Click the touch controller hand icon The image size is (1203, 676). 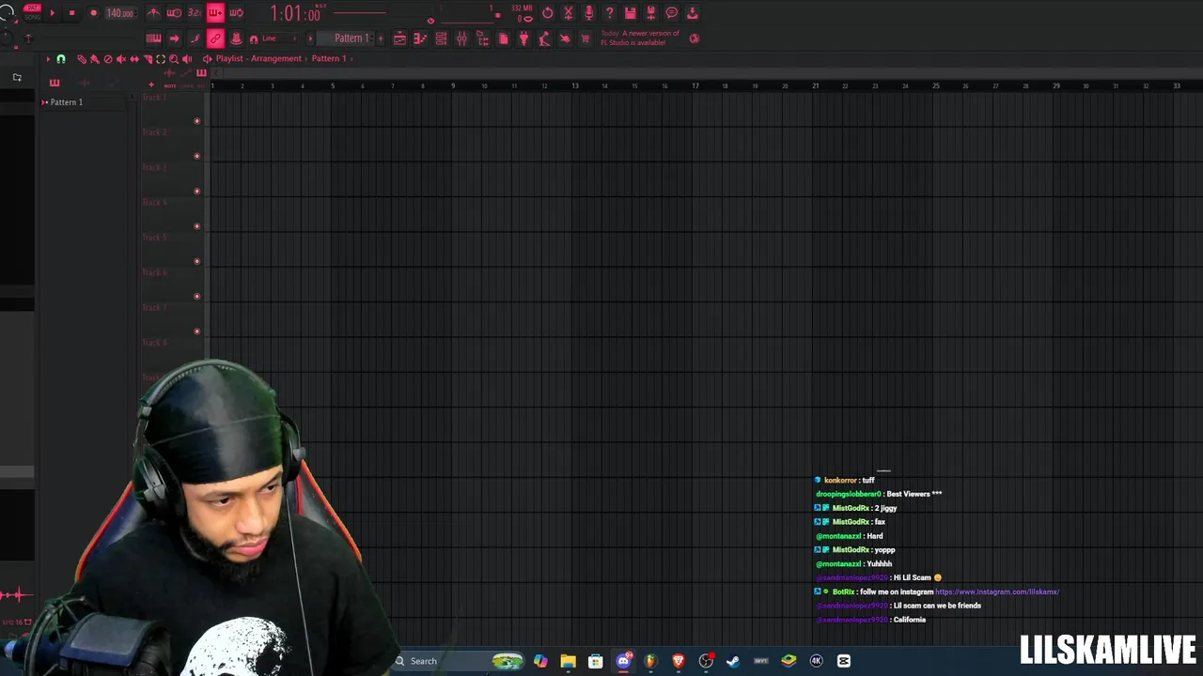[x=565, y=38]
